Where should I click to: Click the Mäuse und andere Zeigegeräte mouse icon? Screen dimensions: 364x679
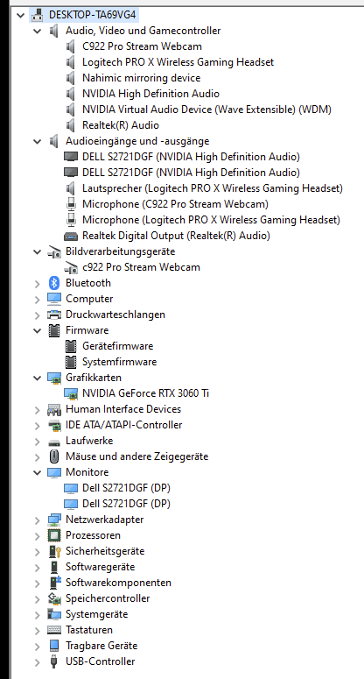tap(54, 456)
